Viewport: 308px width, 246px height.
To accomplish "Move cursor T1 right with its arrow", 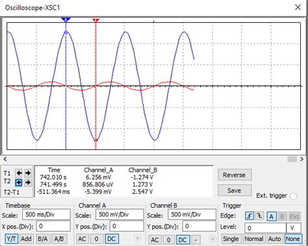I will pyautogui.click(x=28, y=173).
